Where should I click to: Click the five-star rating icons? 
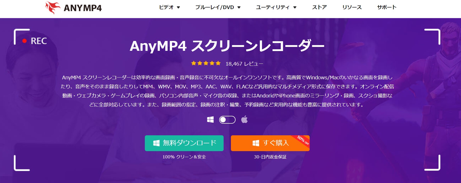point(206,63)
